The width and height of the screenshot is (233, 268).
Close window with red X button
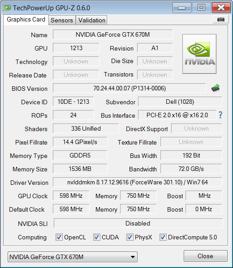pos(221,8)
